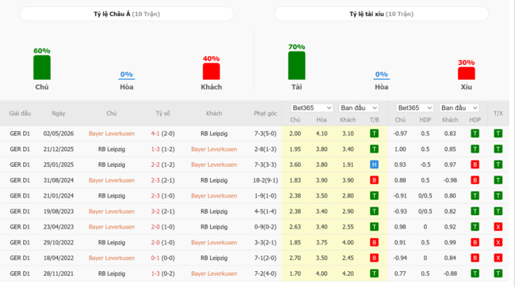Click the T/X green T icon in 25/01/2025 row
Screen dimensions: 515x287
tap(498, 164)
